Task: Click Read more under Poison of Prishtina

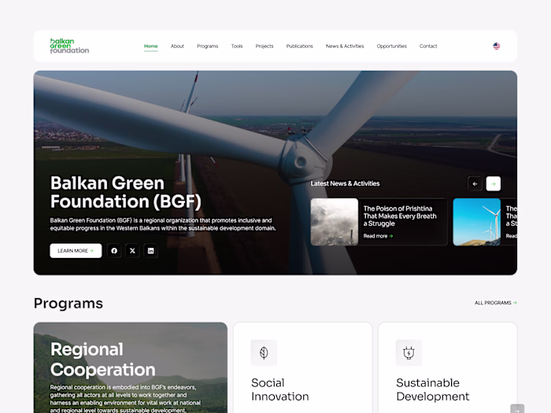Action: point(378,236)
